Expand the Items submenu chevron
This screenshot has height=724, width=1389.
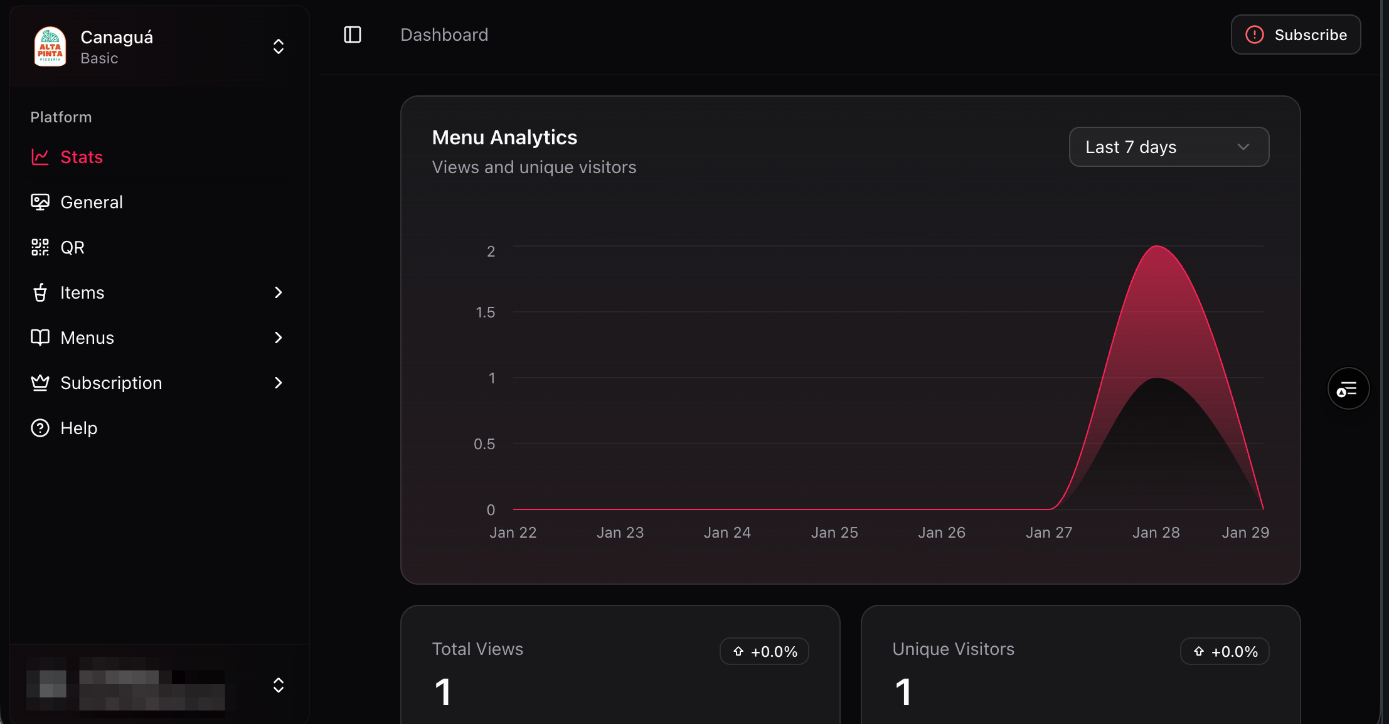[x=278, y=292]
